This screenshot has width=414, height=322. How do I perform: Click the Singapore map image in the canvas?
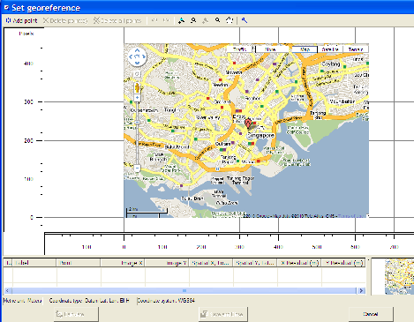pyautogui.click(x=246, y=131)
